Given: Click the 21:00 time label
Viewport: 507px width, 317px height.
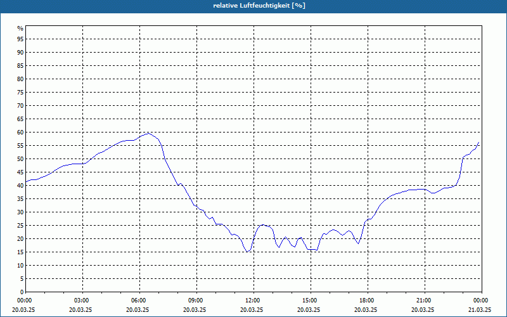Looking at the screenshot, I should (x=424, y=301).
